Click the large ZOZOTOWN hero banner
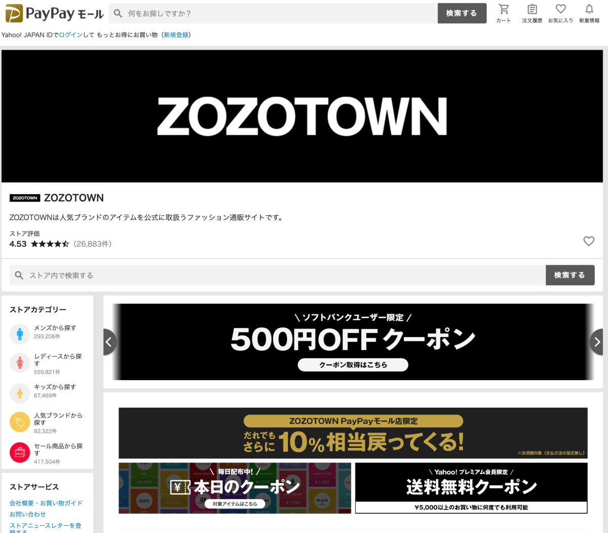This screenshot has width=608, height=533. [302, 116]
